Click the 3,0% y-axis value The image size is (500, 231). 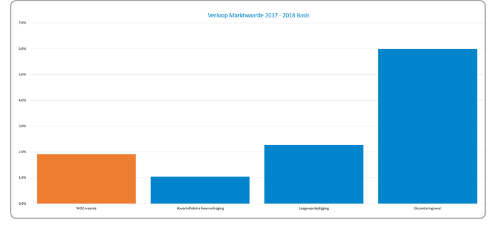click(22, 126)
